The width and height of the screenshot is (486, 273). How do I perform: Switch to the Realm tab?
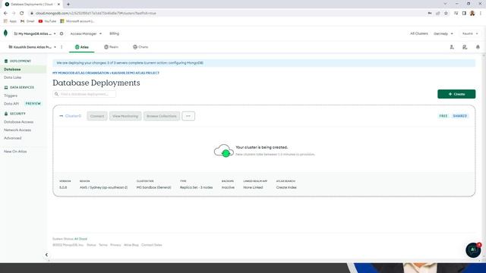[112, 47]
